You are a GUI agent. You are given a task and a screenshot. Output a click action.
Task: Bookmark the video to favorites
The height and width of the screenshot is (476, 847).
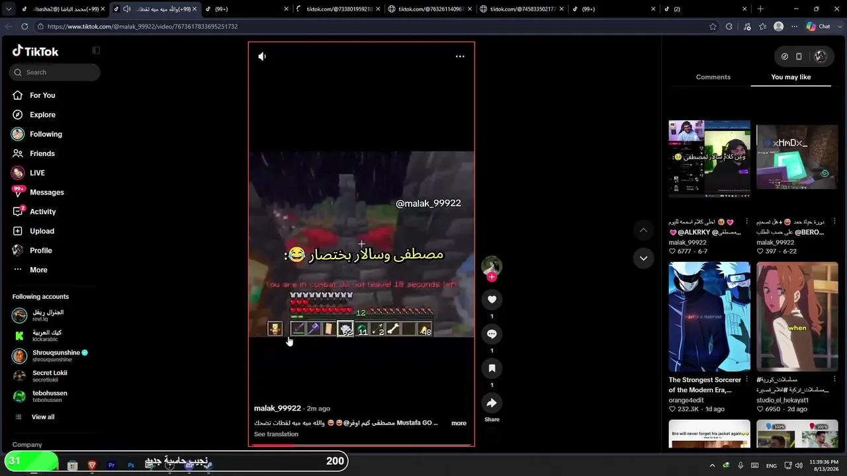click(x=492, y=368)
